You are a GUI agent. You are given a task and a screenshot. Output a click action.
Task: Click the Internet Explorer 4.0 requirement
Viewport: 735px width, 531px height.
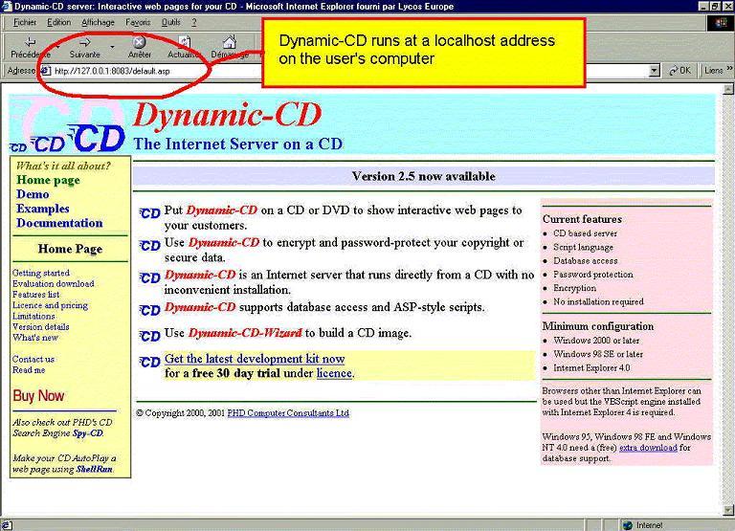pos(591,368)
